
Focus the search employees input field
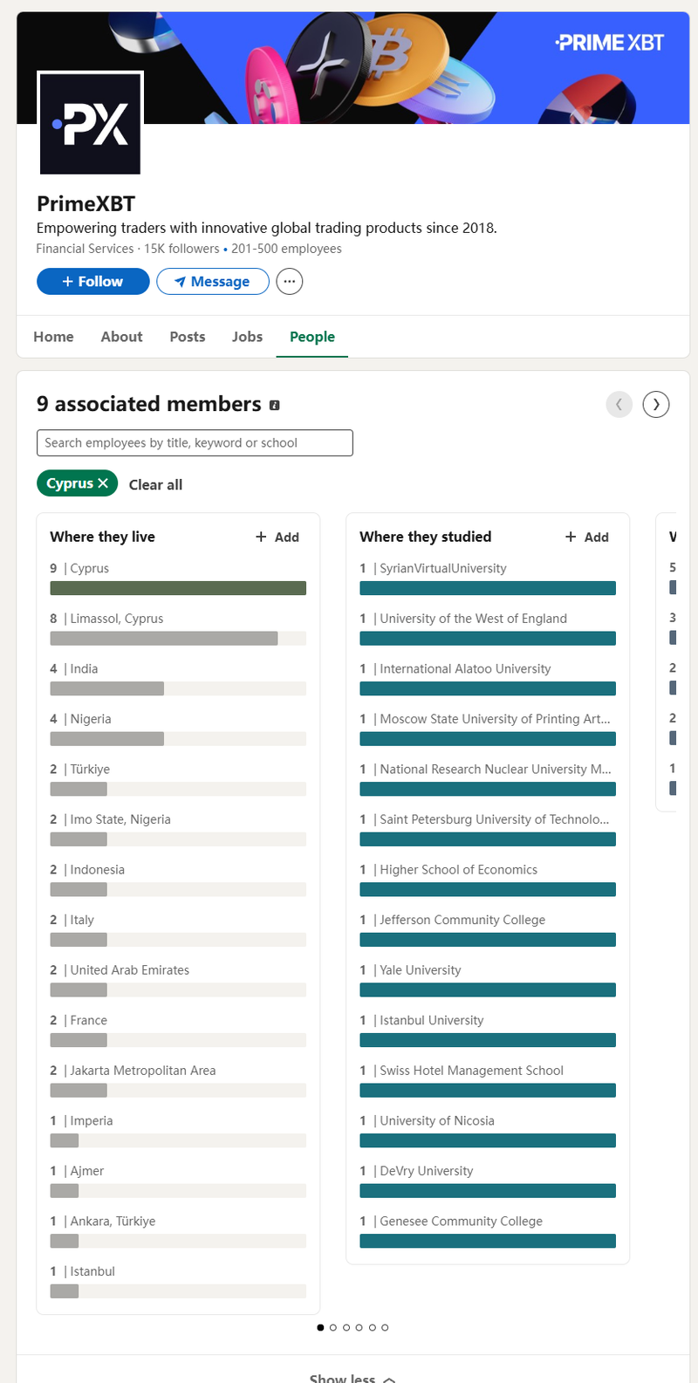[195, 442]
